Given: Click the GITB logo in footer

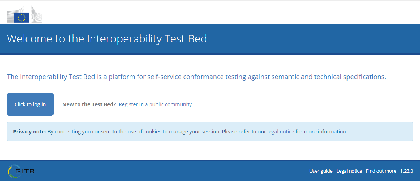Looking at the screenshot, I should point(21,171).
